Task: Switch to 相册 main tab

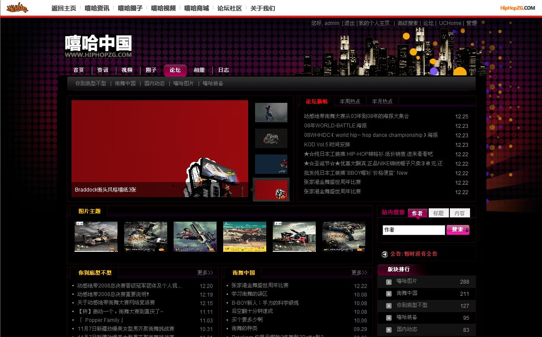Action: [199, 70]
